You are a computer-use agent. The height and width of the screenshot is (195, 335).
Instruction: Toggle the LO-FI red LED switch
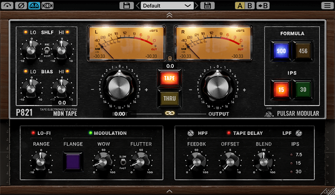pyautogui.click(x=33, y=133)
